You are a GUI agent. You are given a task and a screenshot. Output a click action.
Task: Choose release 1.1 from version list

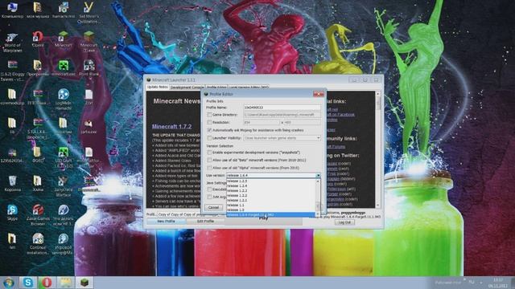pos(270,205)
